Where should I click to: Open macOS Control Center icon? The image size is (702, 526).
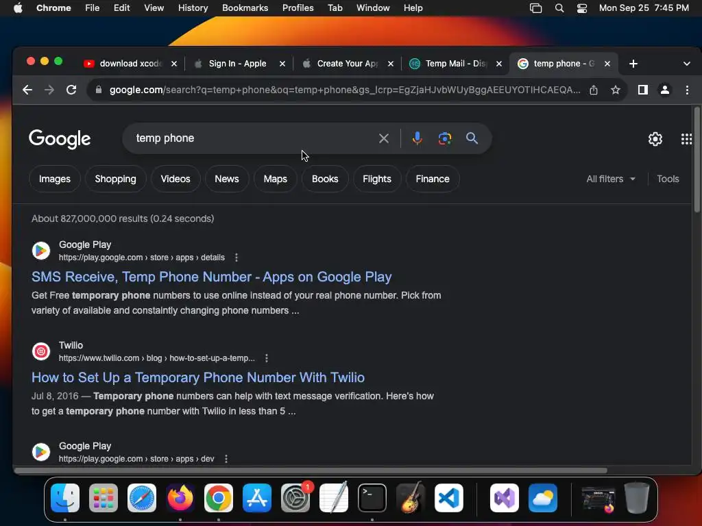(582, 8)
